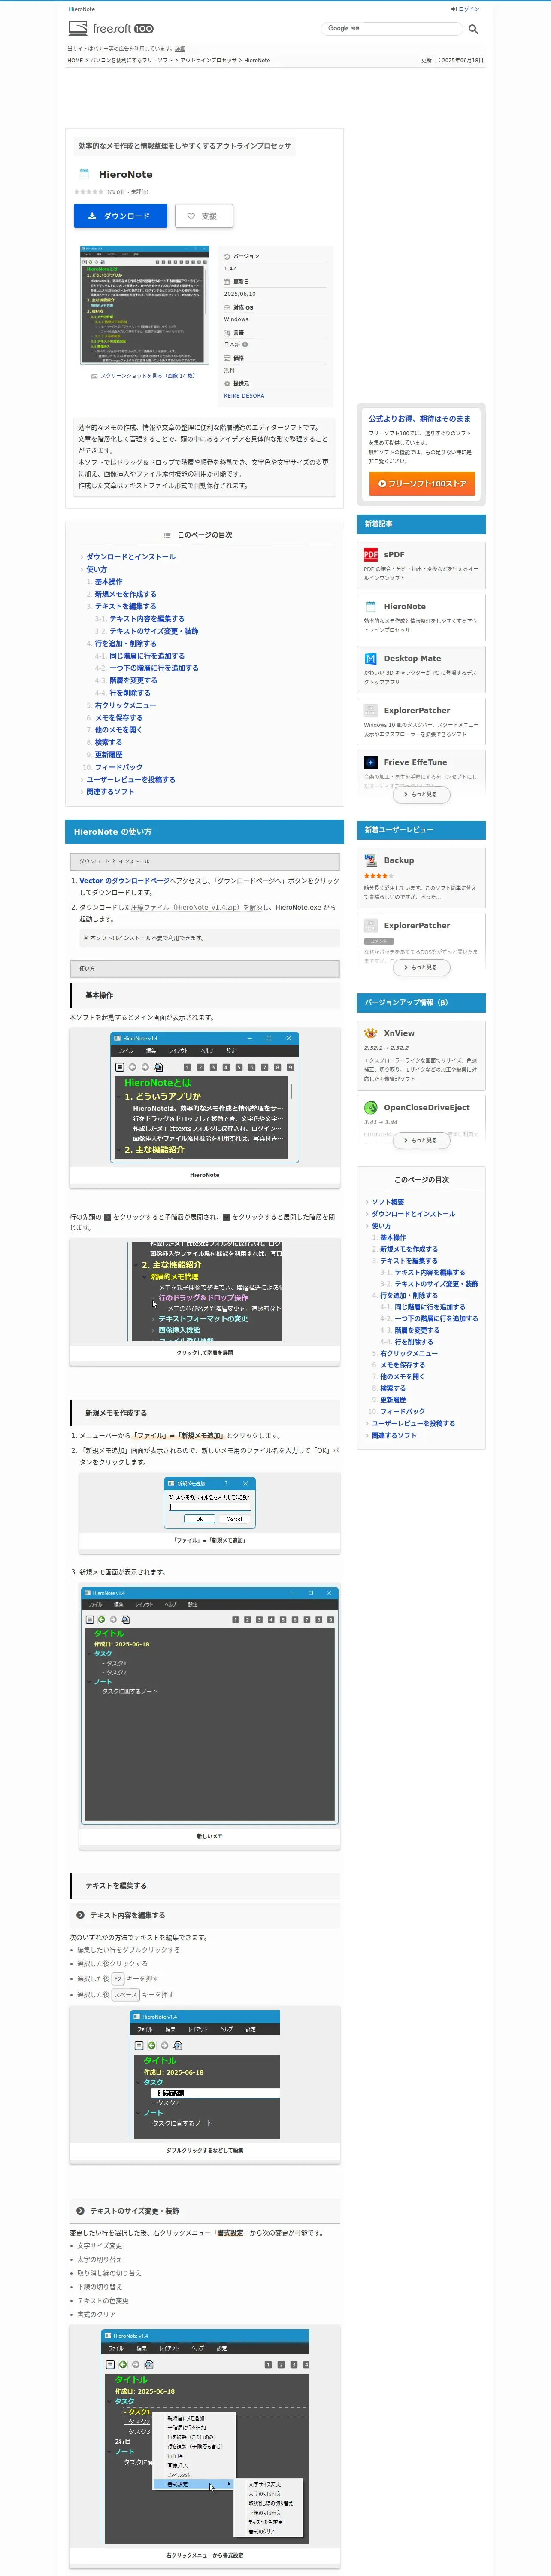551x2576 pixels.
Task: Open 行を削除する in sidebar contents
Action: pos(414,1342)
